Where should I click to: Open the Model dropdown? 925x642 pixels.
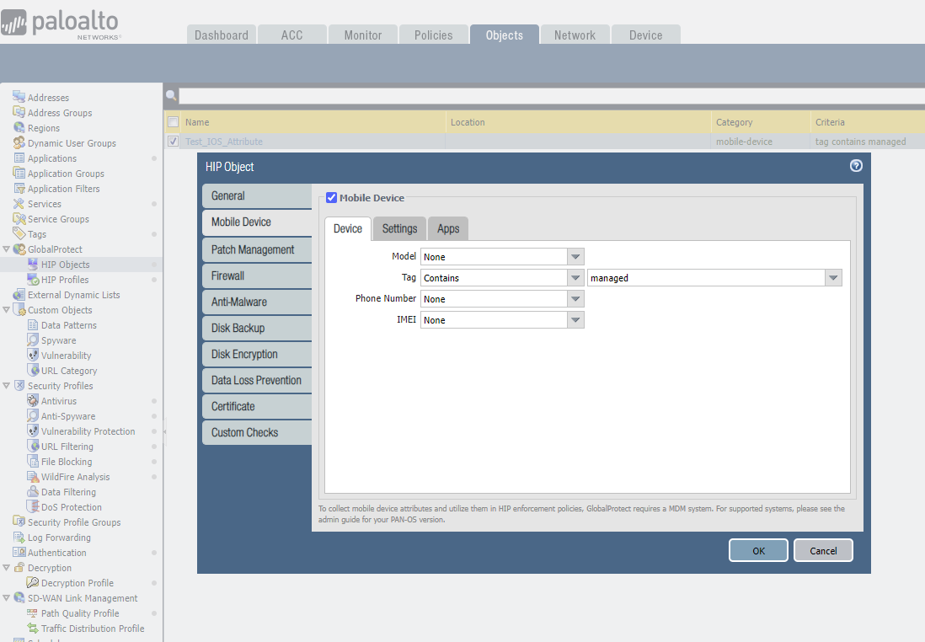tap(575, 256)
